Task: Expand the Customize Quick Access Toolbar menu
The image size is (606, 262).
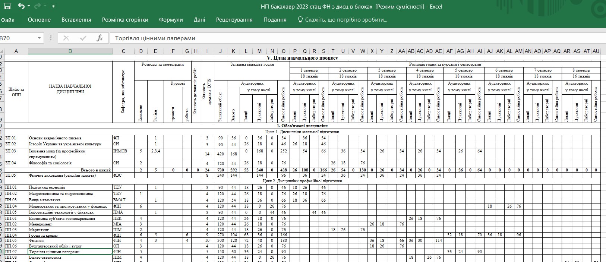Action: coord(53,7)
